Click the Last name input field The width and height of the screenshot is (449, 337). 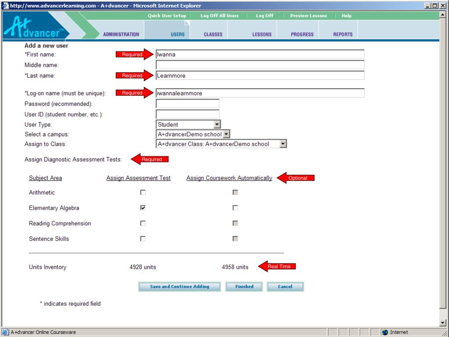click(x=260, y=75)
